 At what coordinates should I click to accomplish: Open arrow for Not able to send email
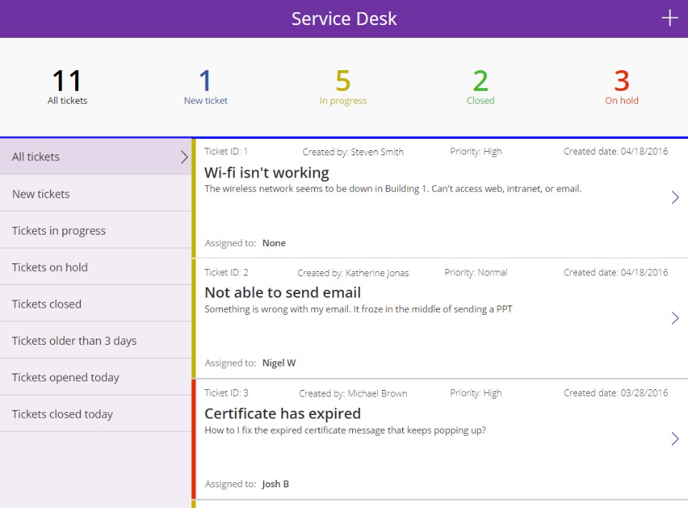(674, 318)
